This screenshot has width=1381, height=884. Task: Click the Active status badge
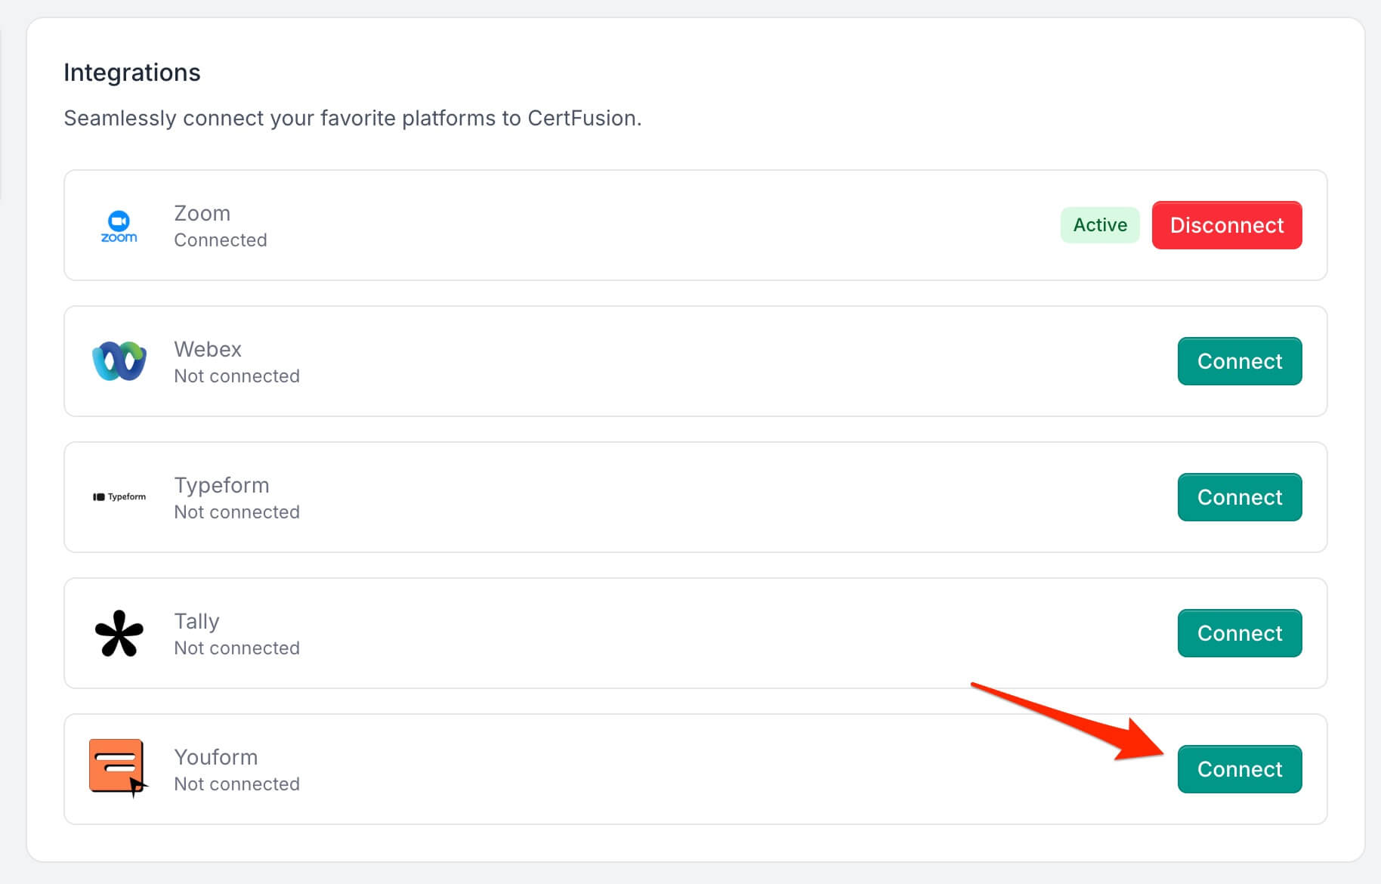pyautogui.click(x=1100, y=225)
